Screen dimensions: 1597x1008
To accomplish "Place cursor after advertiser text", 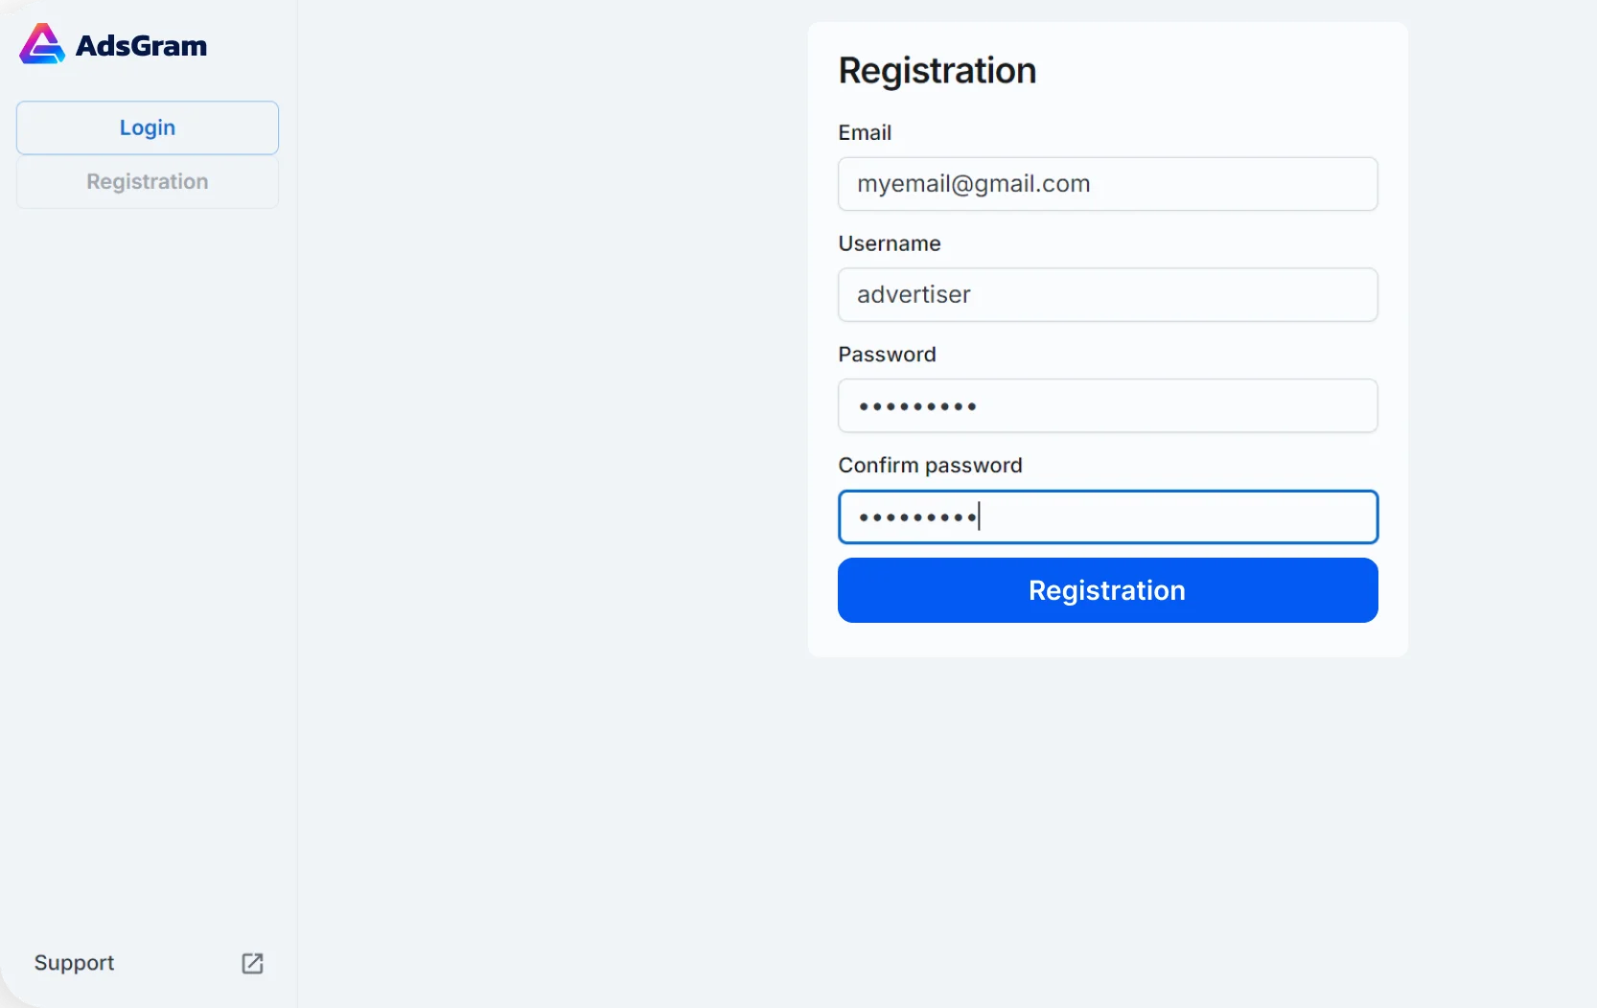I will [973, 295].
